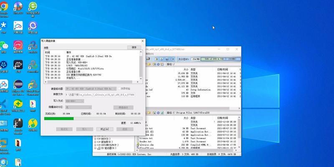Click the 大小总计 size value box

click(195, 59)
